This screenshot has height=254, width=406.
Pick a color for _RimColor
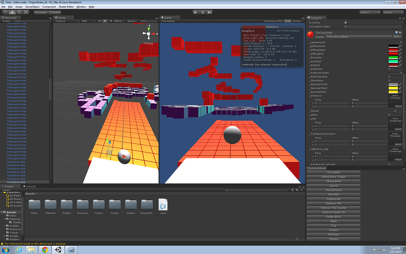[393, 58]
